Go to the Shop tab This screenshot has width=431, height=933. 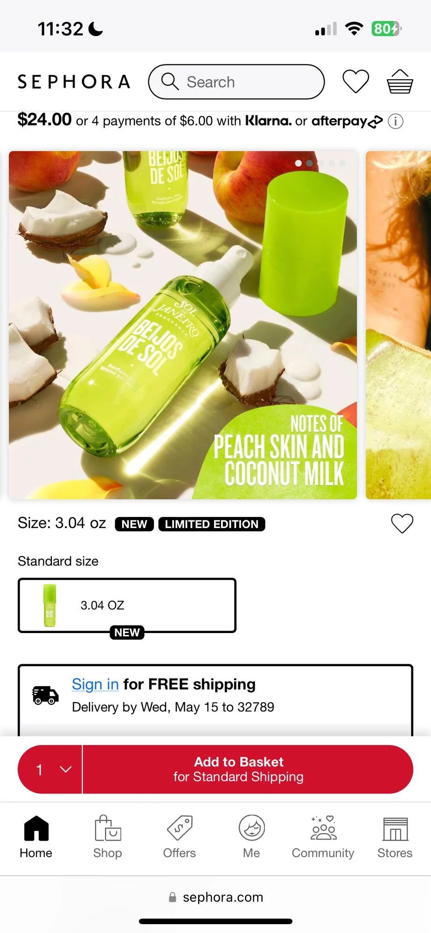(x=107, y=837)
